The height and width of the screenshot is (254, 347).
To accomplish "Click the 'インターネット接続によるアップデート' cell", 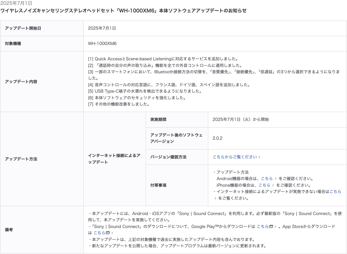I will pos(114,159).
